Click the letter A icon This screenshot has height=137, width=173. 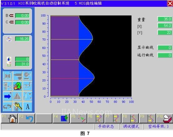tap(27, 106)
